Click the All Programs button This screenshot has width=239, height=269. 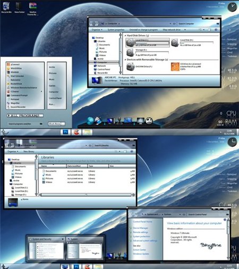(x=25, y=116)
